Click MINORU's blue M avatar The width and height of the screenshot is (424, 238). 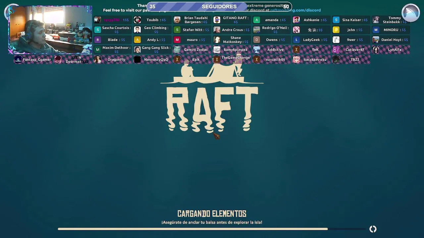coord(376,30)
